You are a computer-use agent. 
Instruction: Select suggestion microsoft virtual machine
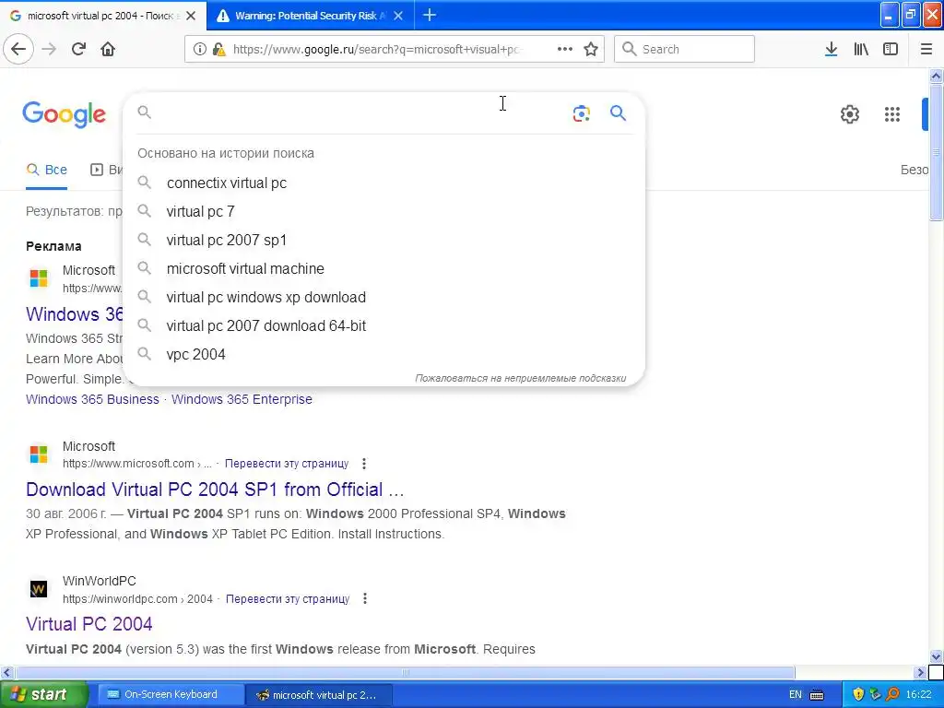383,268
